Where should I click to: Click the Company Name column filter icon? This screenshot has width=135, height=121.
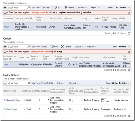[x=31, y=19]
